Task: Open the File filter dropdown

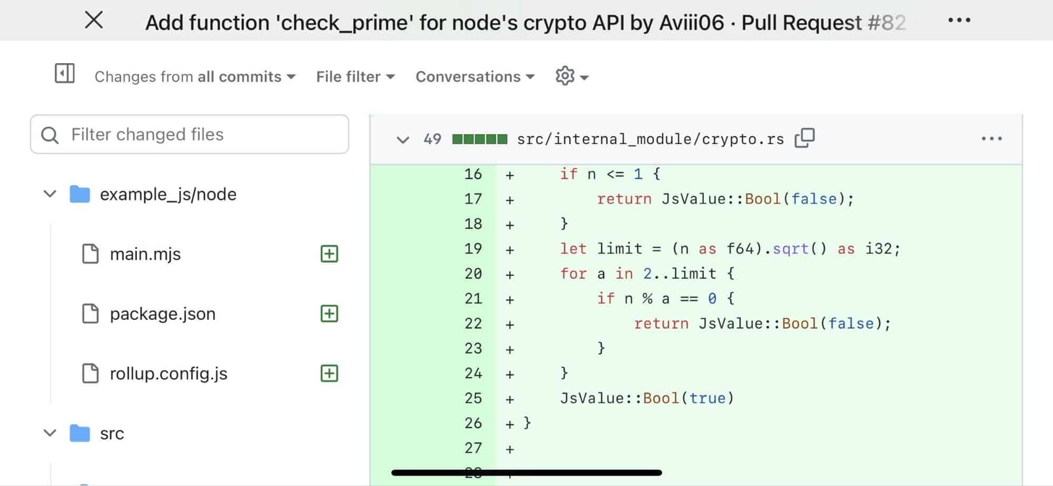Action: (355, 77)
